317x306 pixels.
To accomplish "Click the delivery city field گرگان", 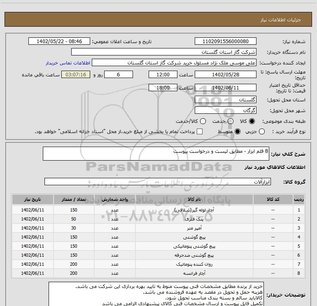I will pos(226,110).
